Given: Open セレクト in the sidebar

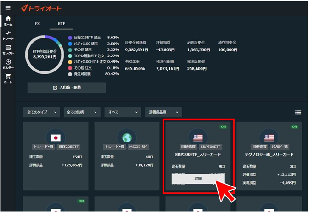Looking at the screenshot, I should [8, 50].
